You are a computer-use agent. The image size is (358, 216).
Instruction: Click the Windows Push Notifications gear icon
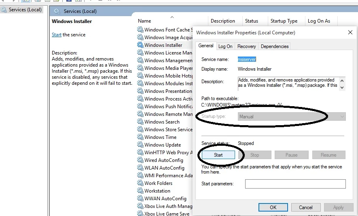click(140, 106)
